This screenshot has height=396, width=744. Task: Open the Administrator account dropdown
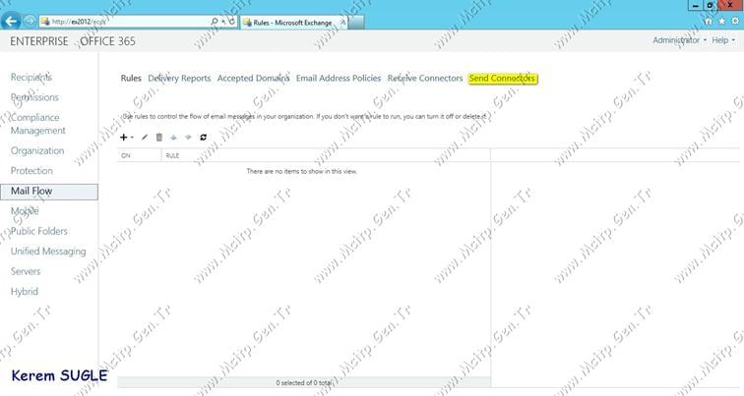pos(679,40)
